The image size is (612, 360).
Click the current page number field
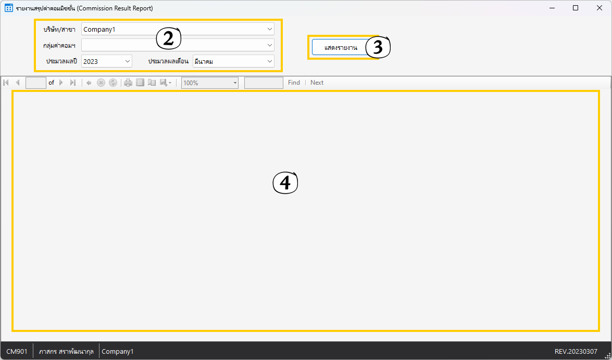point(36,83)
